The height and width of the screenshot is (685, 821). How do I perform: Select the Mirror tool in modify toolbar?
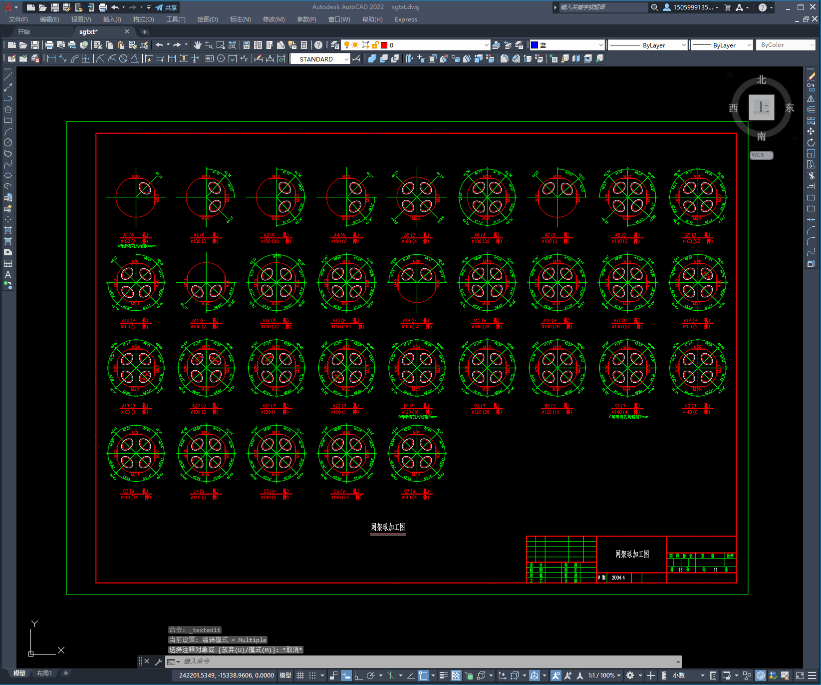811,98
